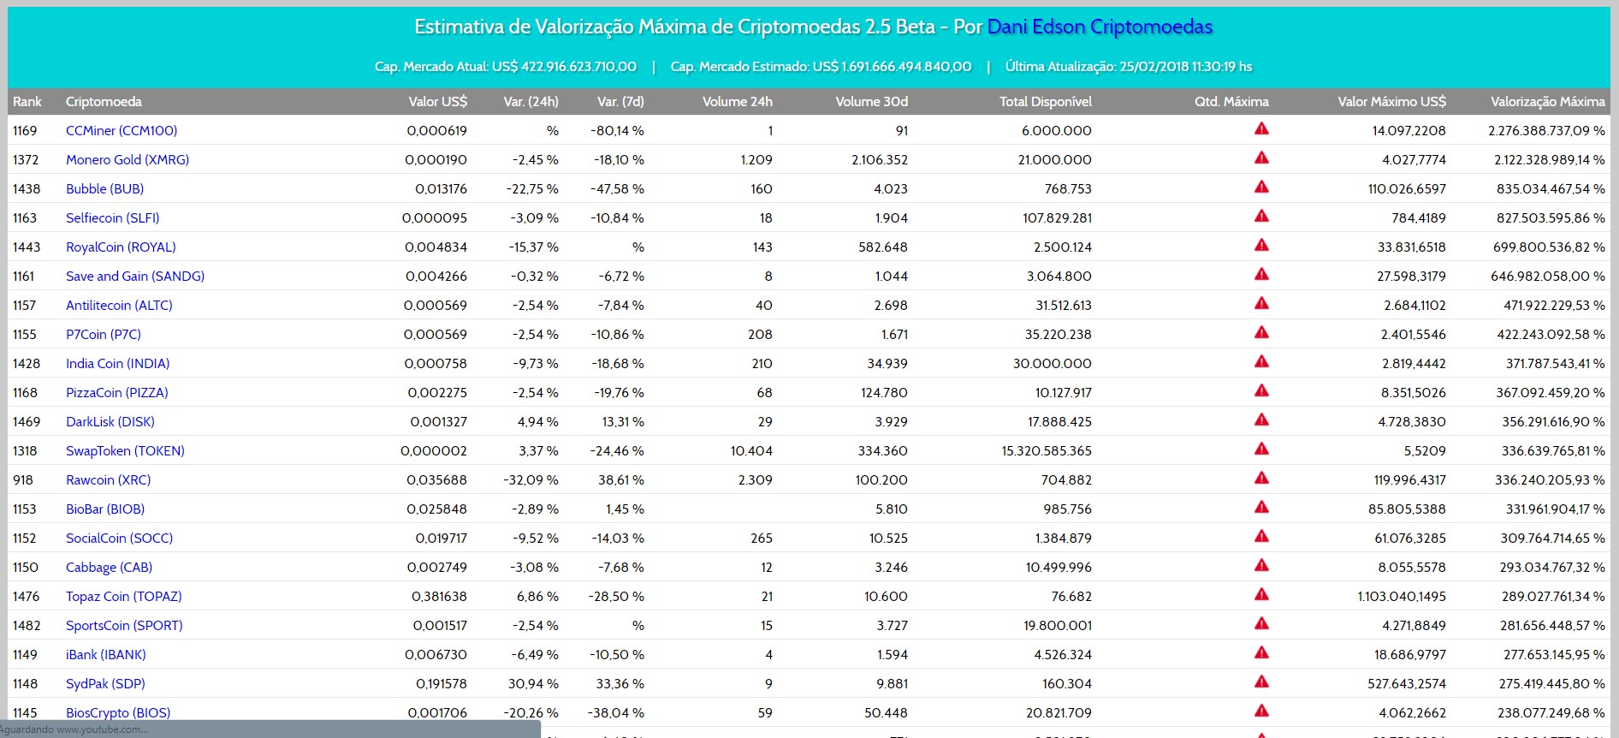
Task: Click the warning icon in the CCMiner row
Action: pyautogui.click(x=1261, y=129)
